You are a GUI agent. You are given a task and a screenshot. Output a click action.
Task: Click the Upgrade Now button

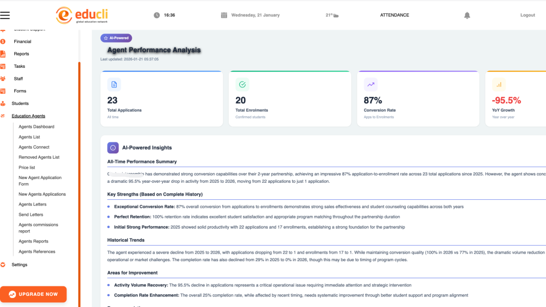point(33,294)
